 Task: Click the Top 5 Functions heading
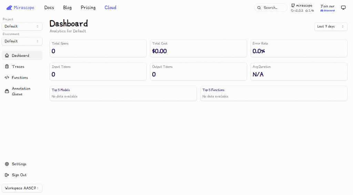pos(213,90)
